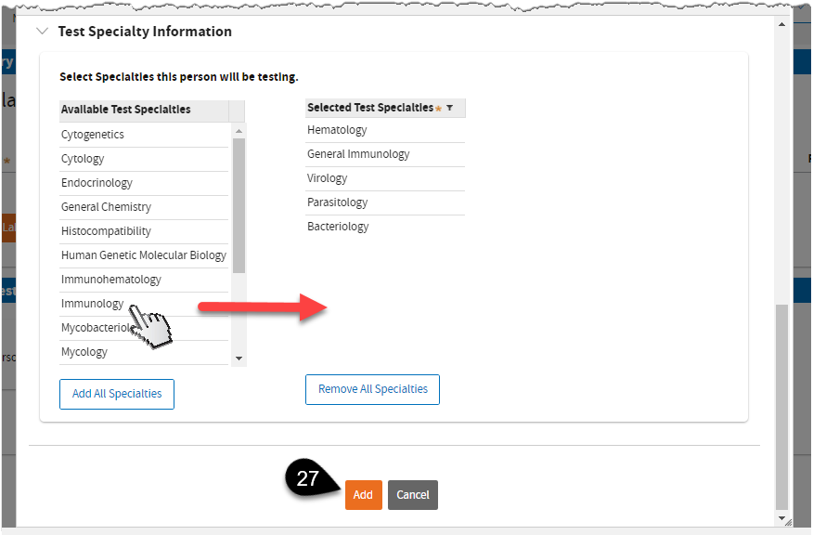The width and height of the screenshot is (813, 535).
Task: Select the Endocrinology specialty
Action: pos(97,183)
